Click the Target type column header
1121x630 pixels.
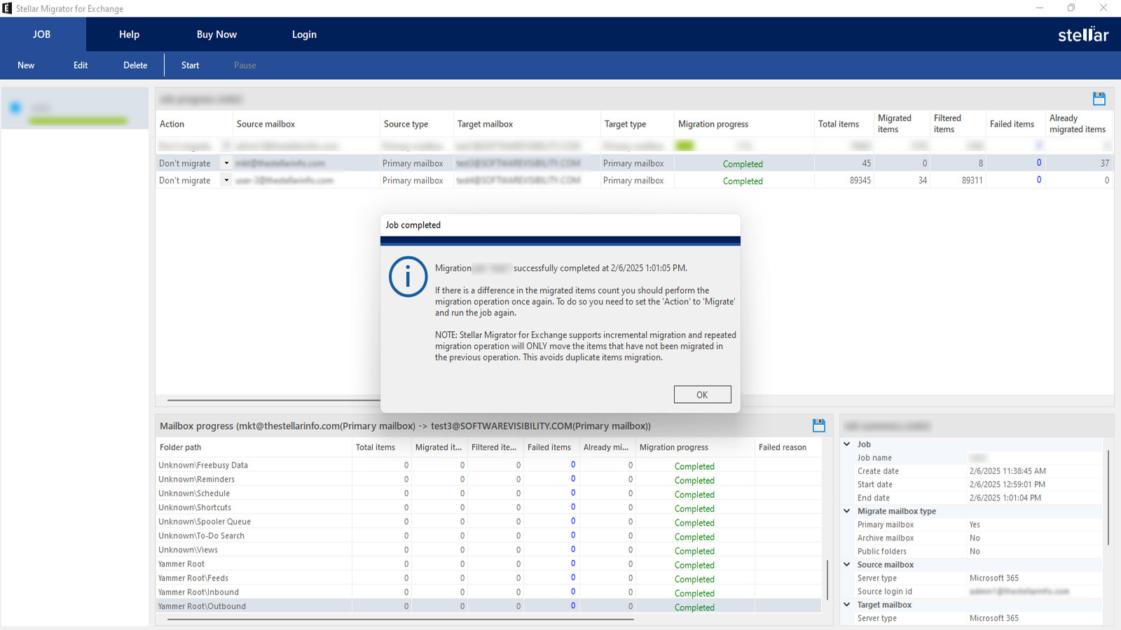(638, 124)
